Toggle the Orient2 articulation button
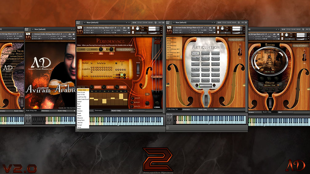 (x=205, y=80)
